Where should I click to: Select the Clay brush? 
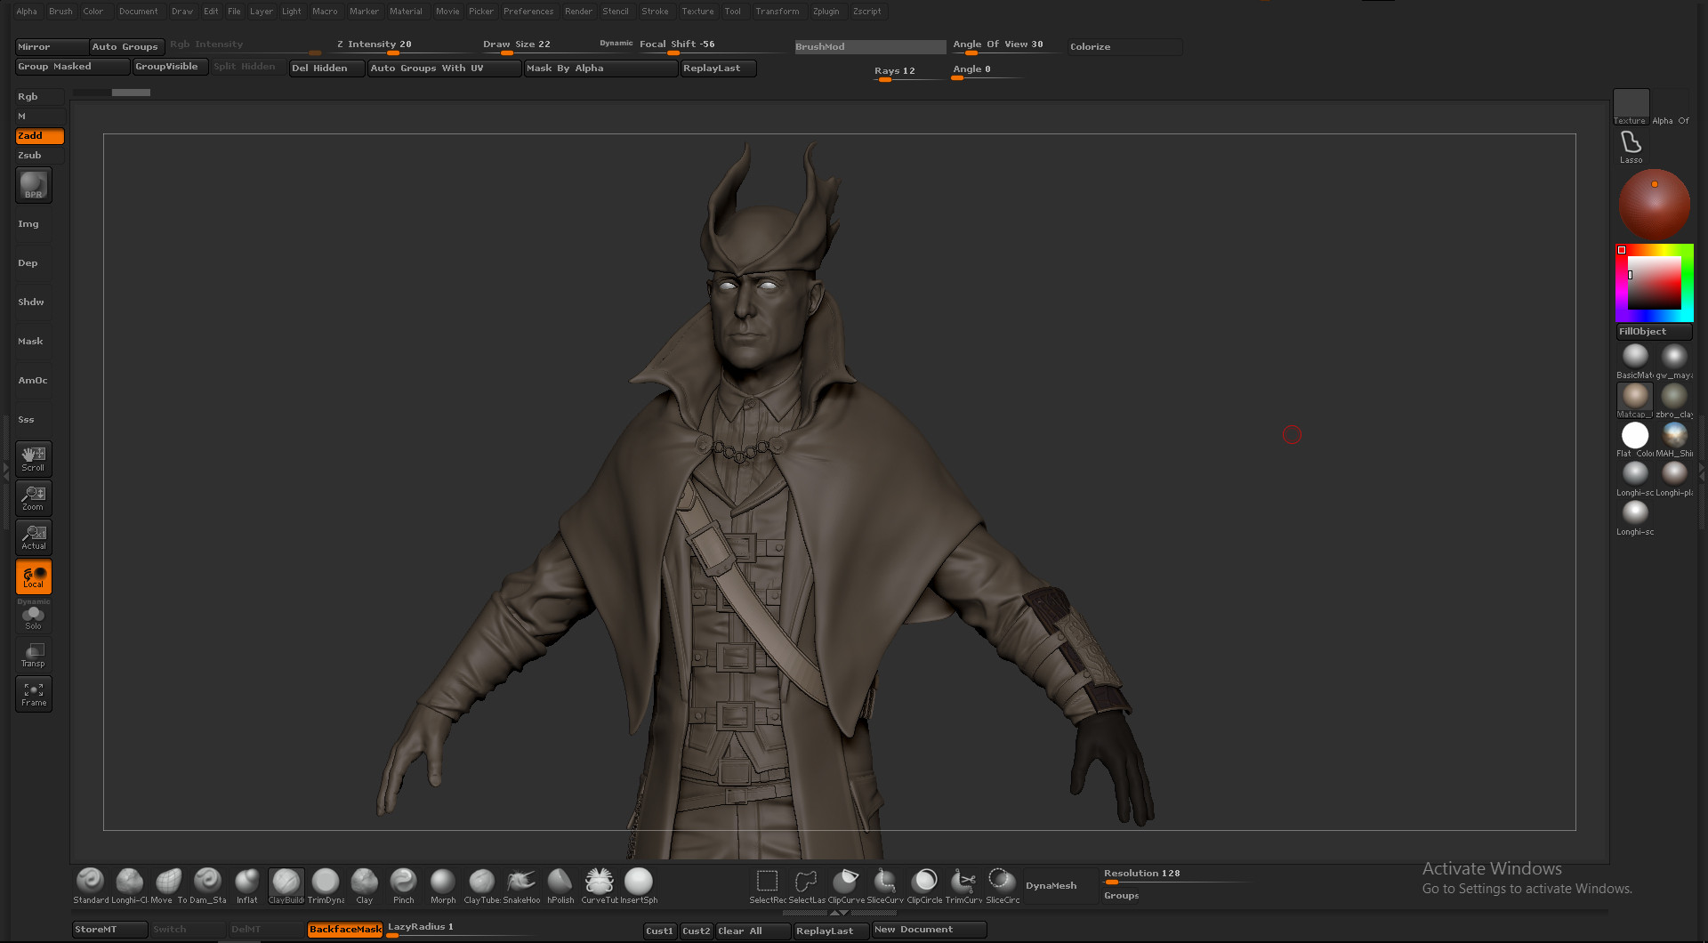click(364, 885)
